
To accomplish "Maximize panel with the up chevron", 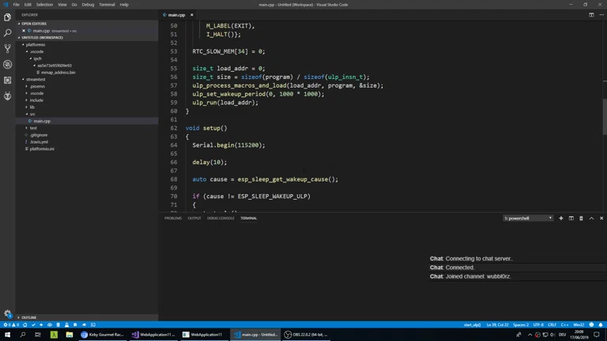I will [x=591, y=219].
